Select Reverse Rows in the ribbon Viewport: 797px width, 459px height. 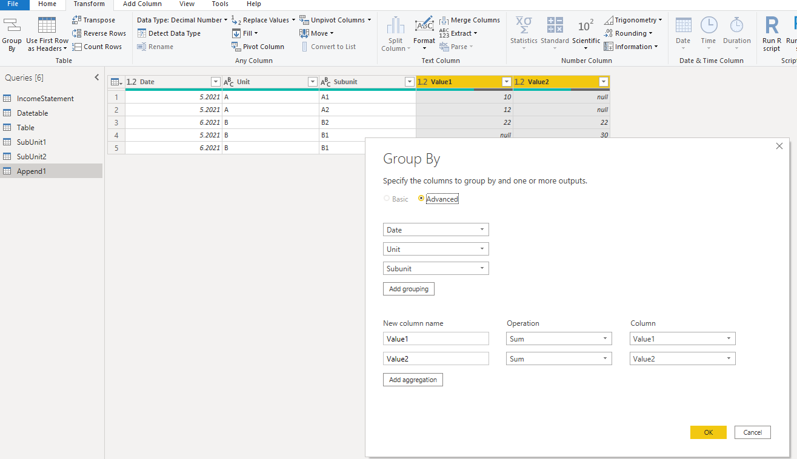point(99,33)
